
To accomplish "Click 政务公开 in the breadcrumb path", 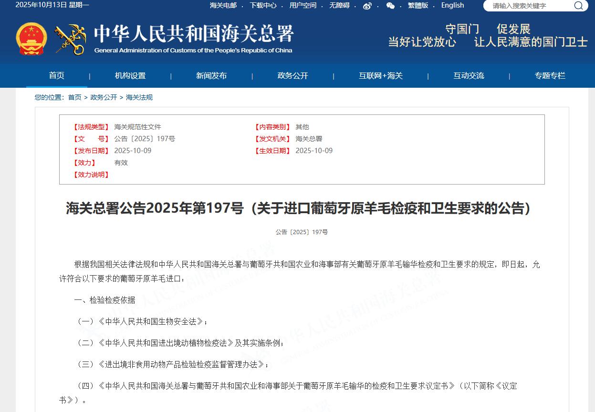I will [104, 97].
